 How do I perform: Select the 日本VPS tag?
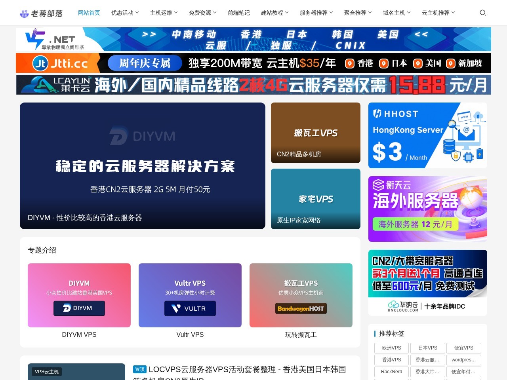click(428, 348)
